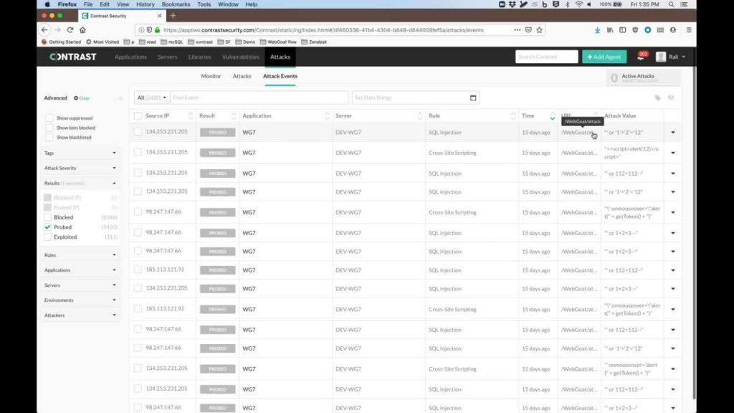Expand the Applications filter section

tap(80, 270)
